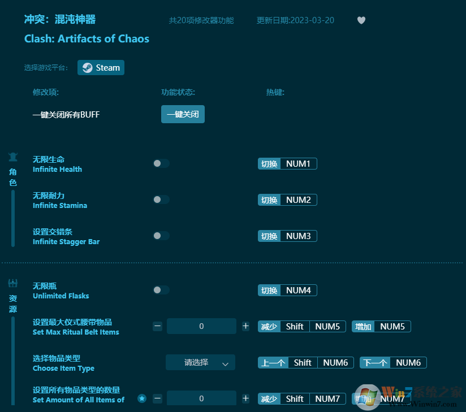Click minus for Set Amount of All Items
The height and width of the screenshot is (412, 466).
pyautogui.click(x=158, y=398)
